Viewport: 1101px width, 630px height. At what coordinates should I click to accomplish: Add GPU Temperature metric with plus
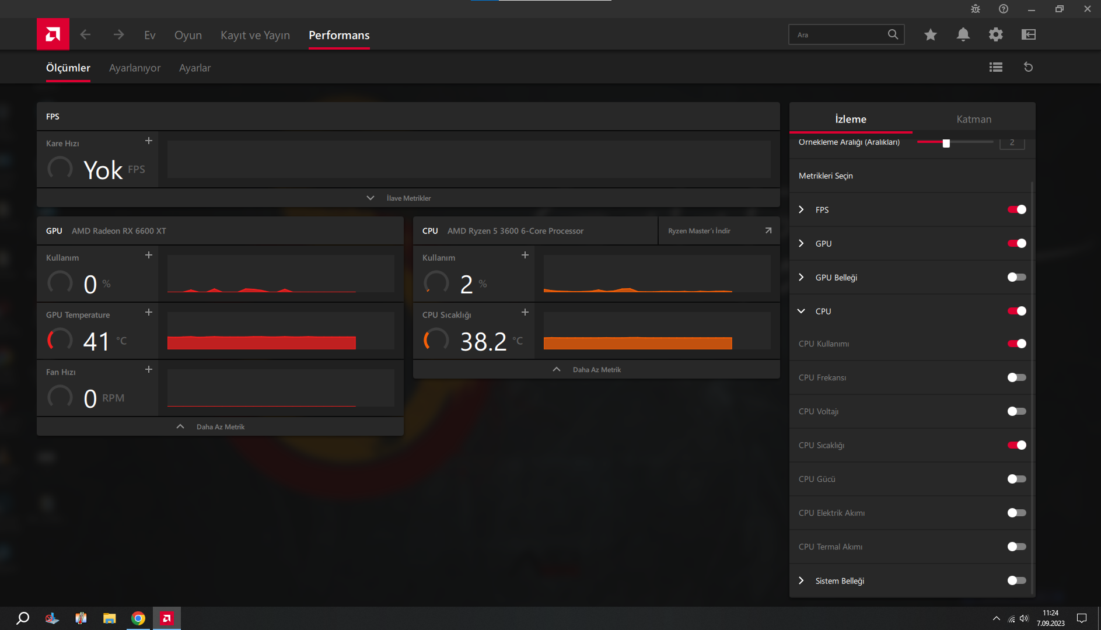tap(149, 312)
